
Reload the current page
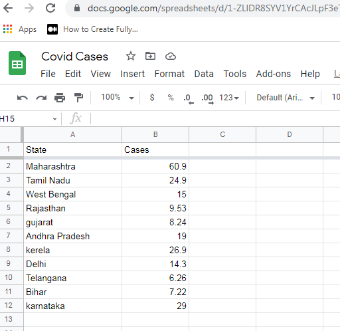50,9
